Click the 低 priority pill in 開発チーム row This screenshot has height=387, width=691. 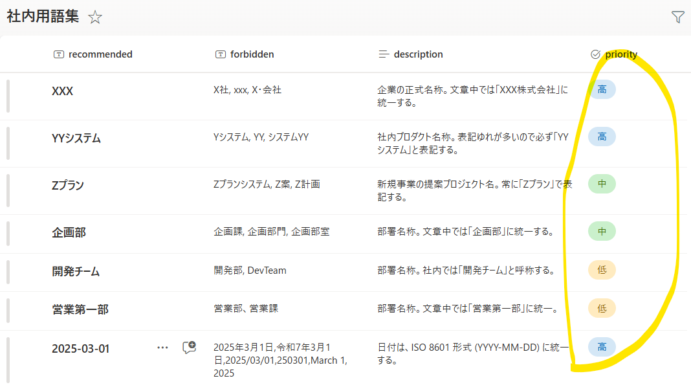pyautogui.click(x=602, y=270)
